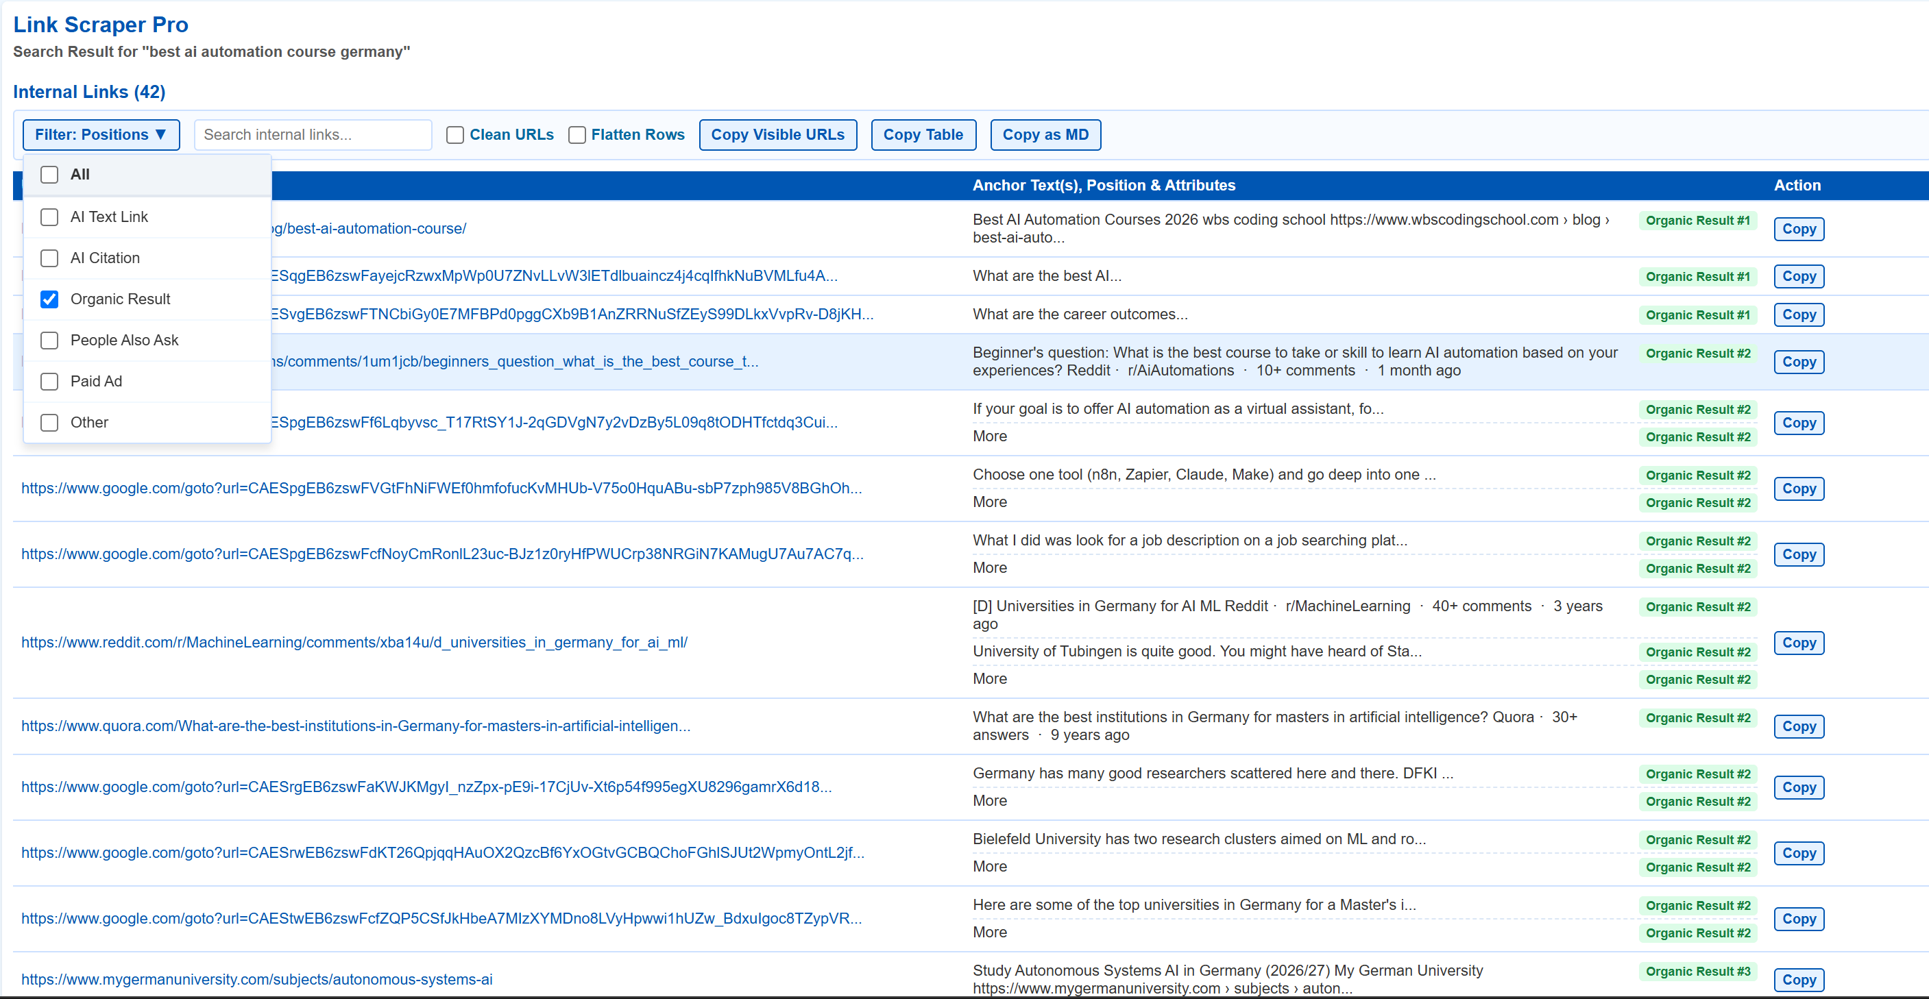Click the Copy Table button
Screen dimensions: 1929x999
pos(923,135)
